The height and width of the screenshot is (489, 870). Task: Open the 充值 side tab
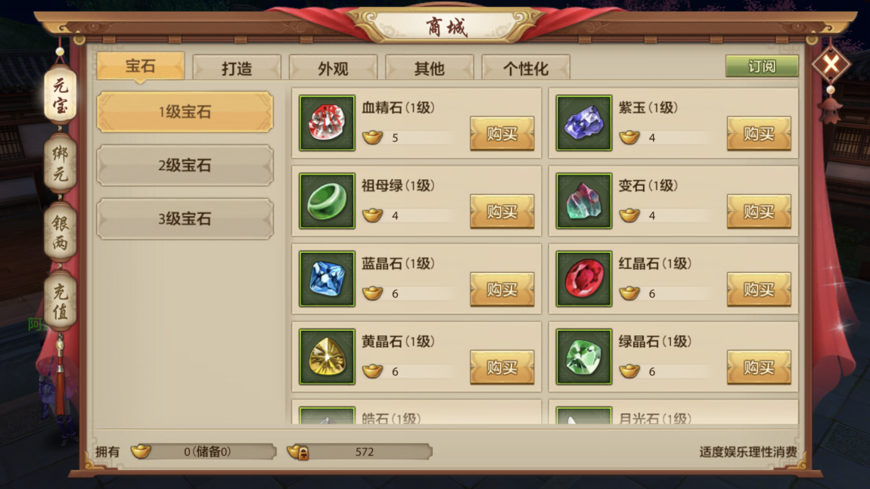pos(61,302)
